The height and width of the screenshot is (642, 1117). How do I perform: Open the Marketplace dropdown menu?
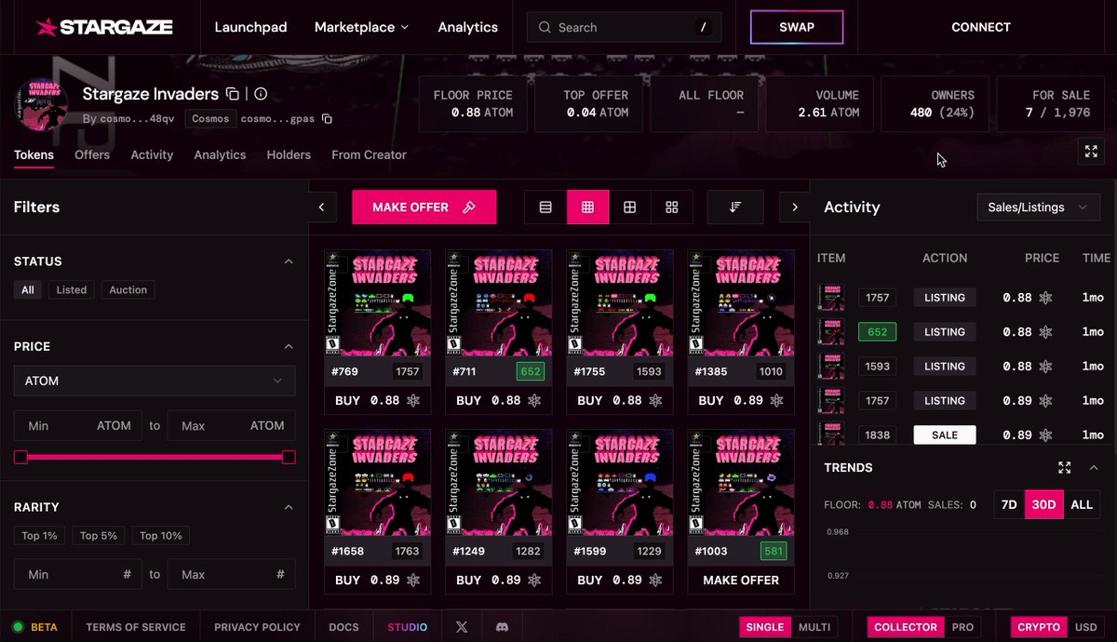tap(361, 27)
